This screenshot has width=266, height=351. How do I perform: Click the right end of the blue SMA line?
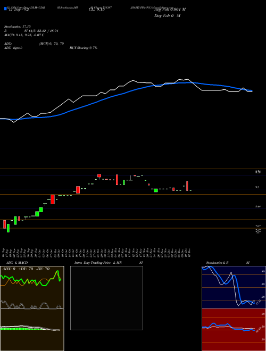252,90
